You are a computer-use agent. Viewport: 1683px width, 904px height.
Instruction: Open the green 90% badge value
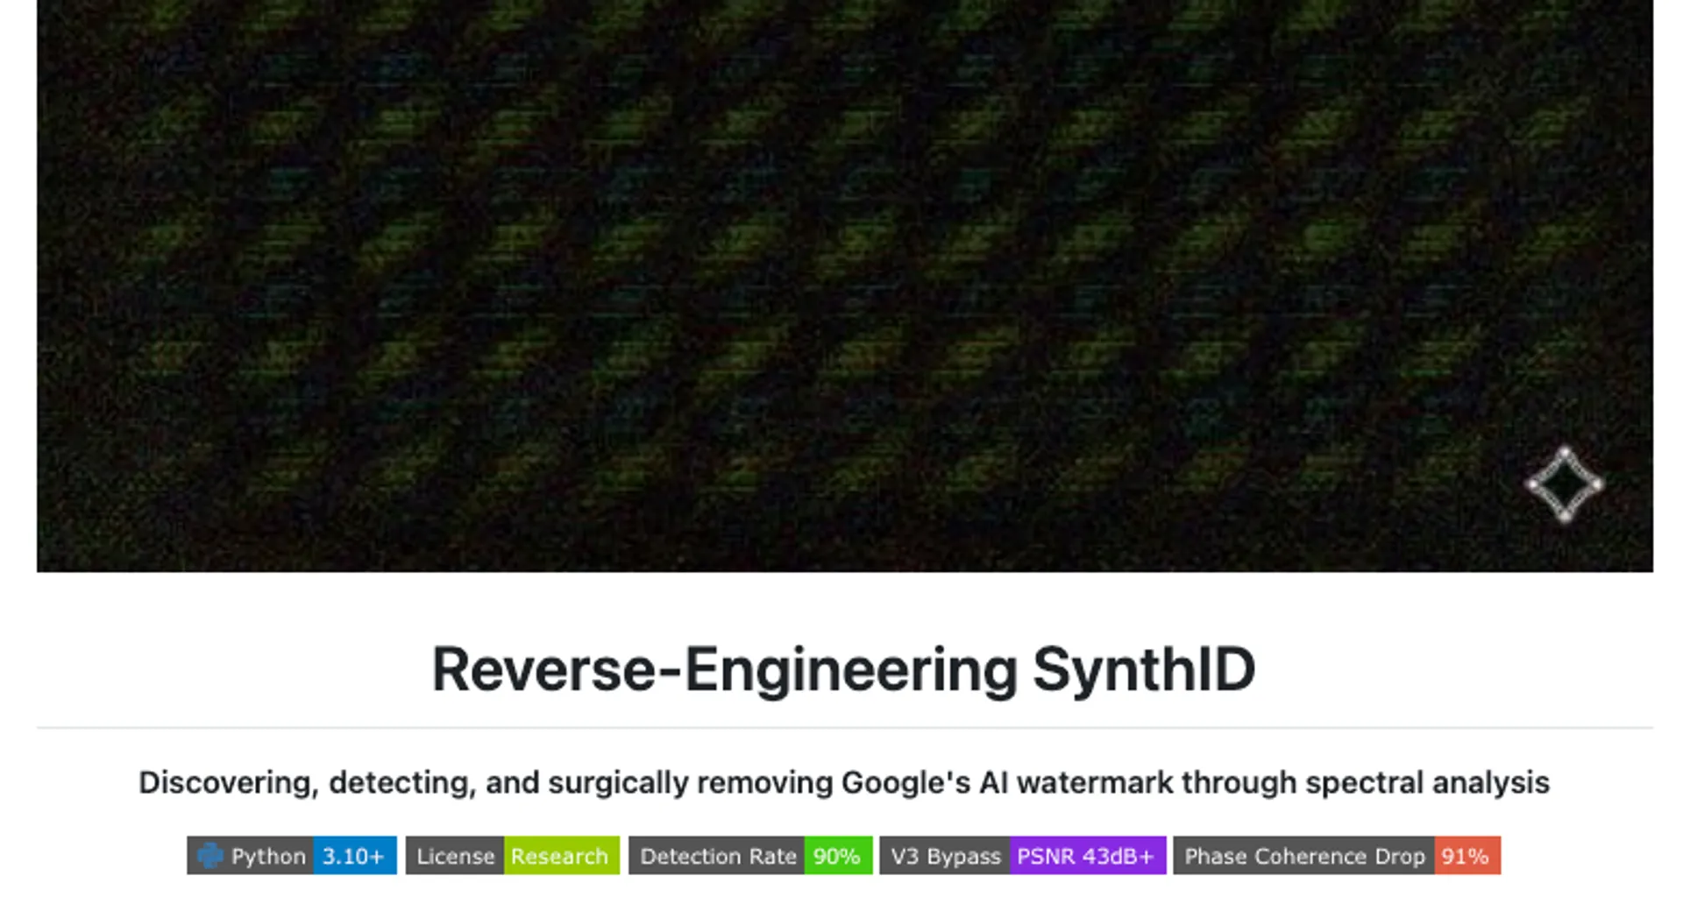837,856
